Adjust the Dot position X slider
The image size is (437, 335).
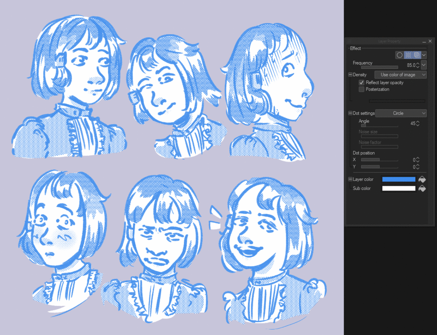(379, 160)
